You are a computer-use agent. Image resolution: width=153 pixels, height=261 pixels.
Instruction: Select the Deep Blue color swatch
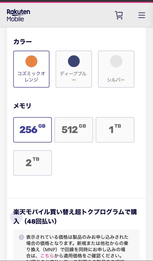74,61
